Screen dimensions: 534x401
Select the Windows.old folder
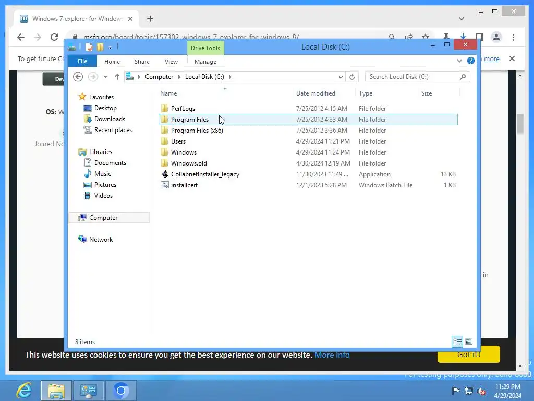(308, 163)
